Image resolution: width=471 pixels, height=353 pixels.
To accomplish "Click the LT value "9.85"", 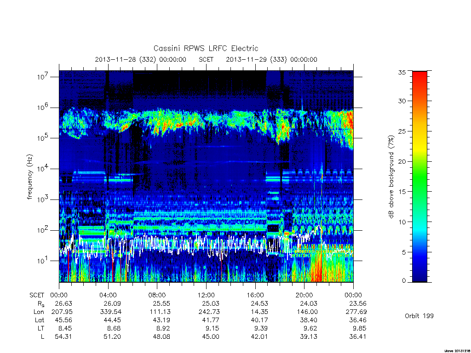I will pyautogui.click(x=360, y=328).
